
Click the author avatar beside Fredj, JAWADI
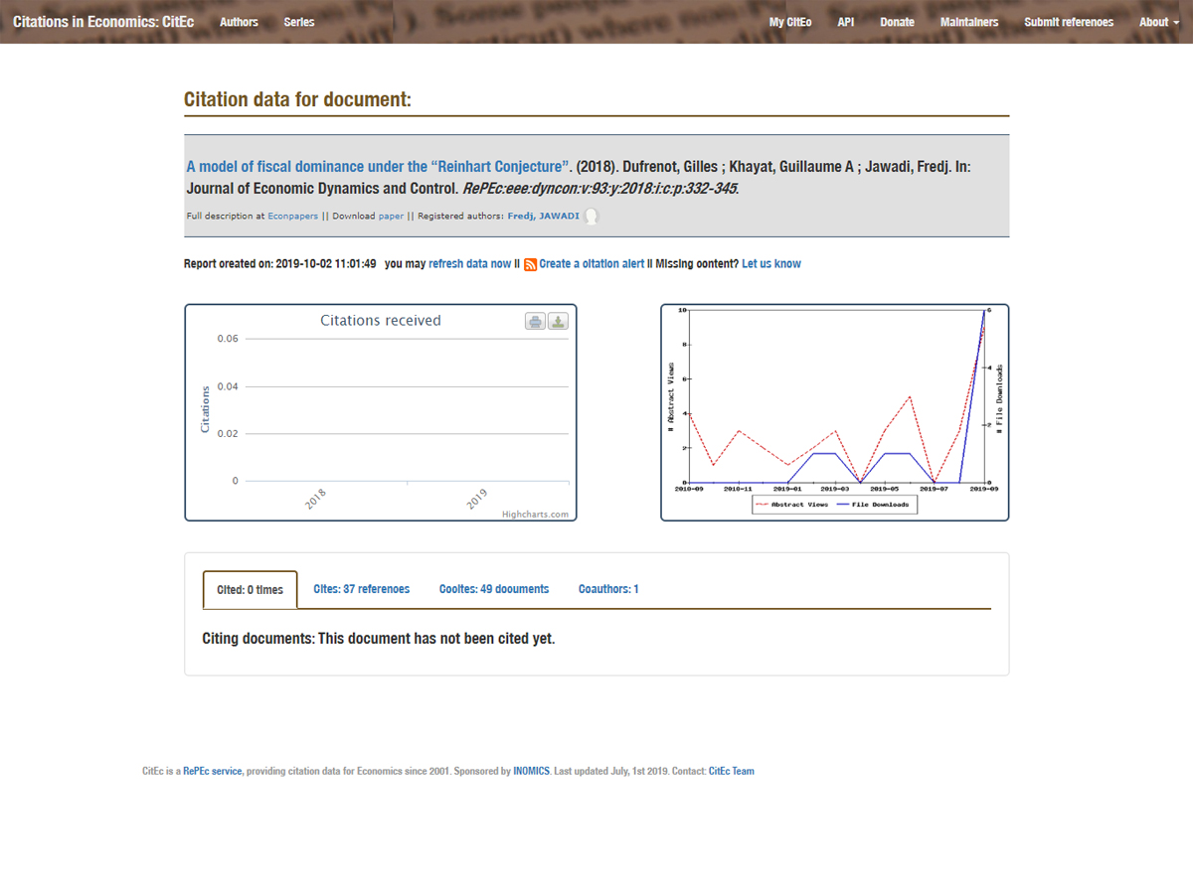click(x=592, y=217)
